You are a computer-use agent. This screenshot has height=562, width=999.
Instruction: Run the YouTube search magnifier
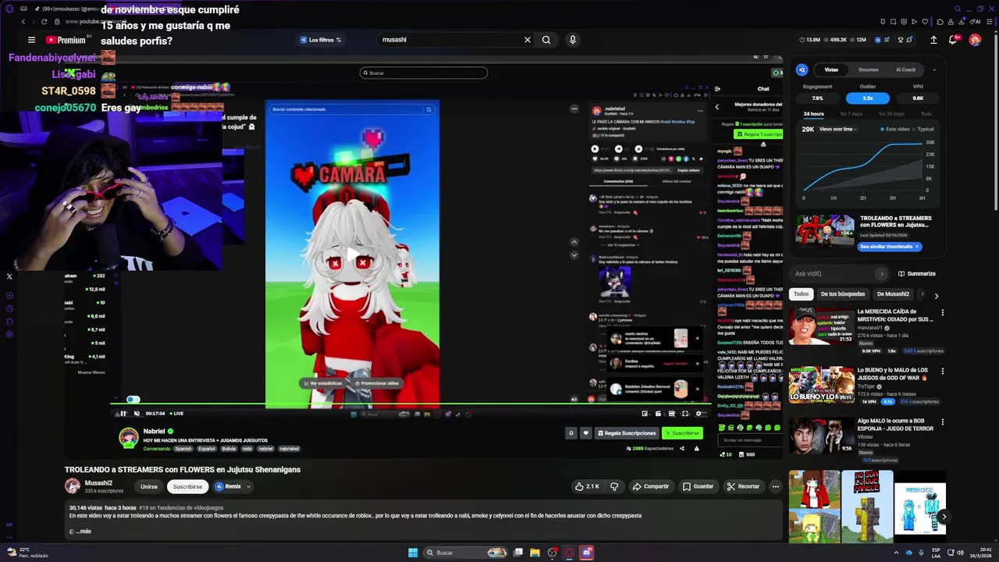[x=546, y=40]
